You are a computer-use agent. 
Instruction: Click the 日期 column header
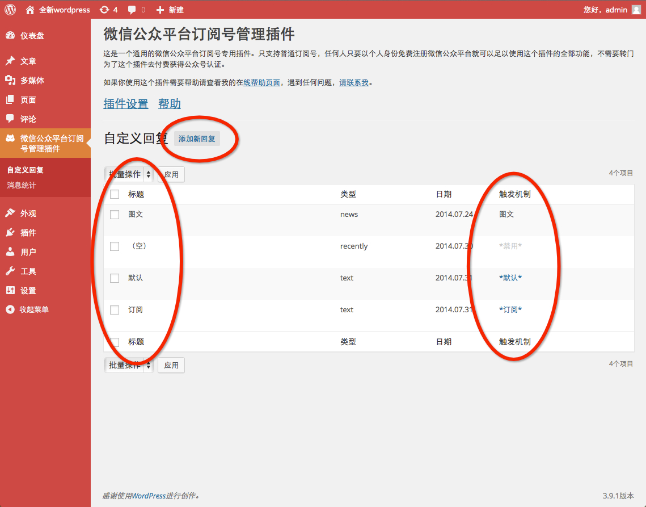pyautogui.click(x=444, y=194)
